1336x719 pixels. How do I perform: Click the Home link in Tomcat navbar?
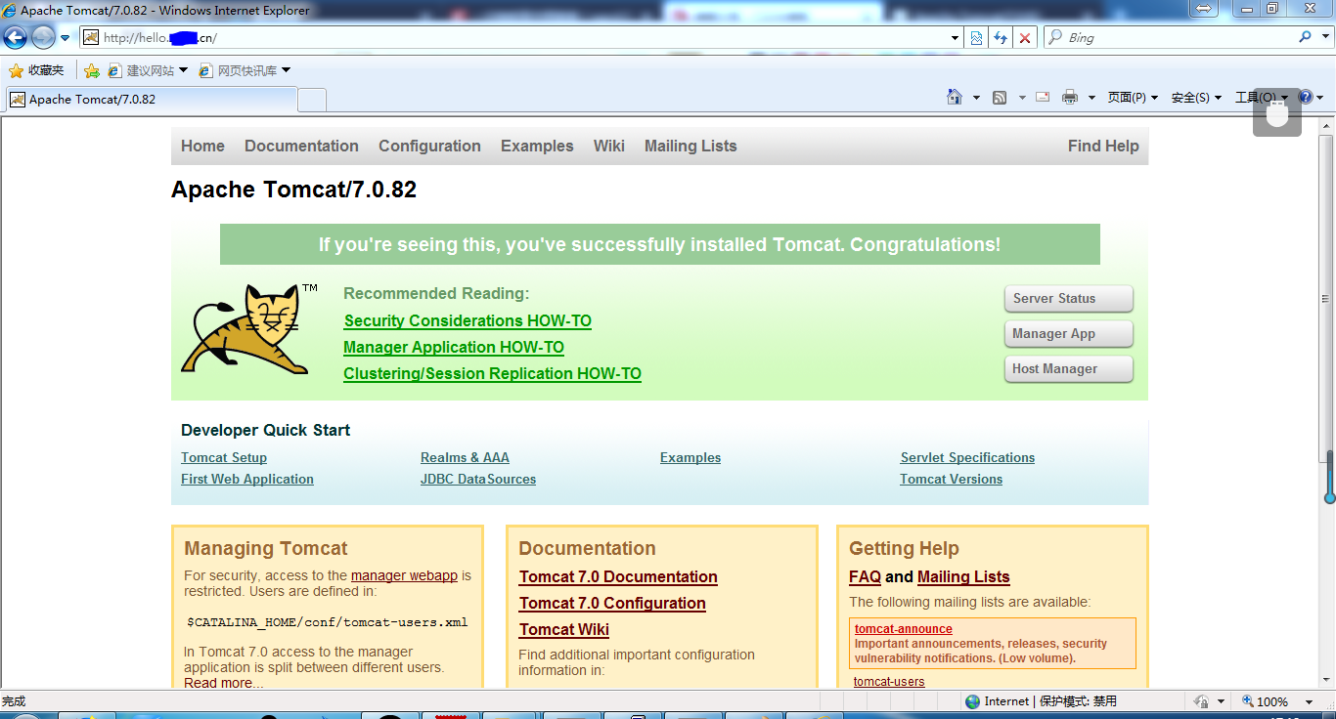point(202,146)
